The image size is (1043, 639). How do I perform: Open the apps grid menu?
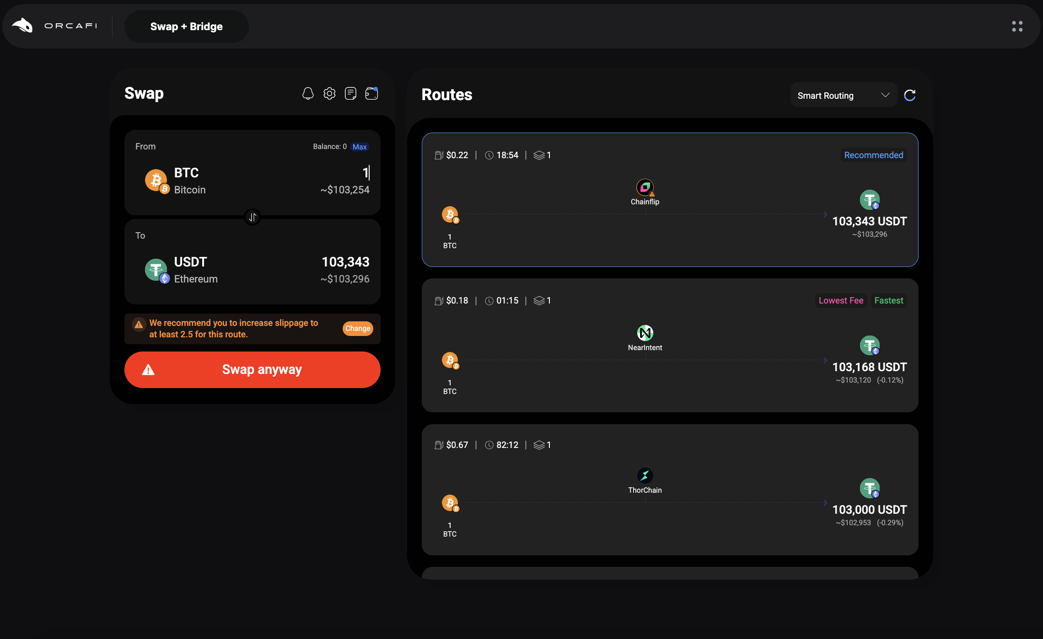(x=1017, y=27)
